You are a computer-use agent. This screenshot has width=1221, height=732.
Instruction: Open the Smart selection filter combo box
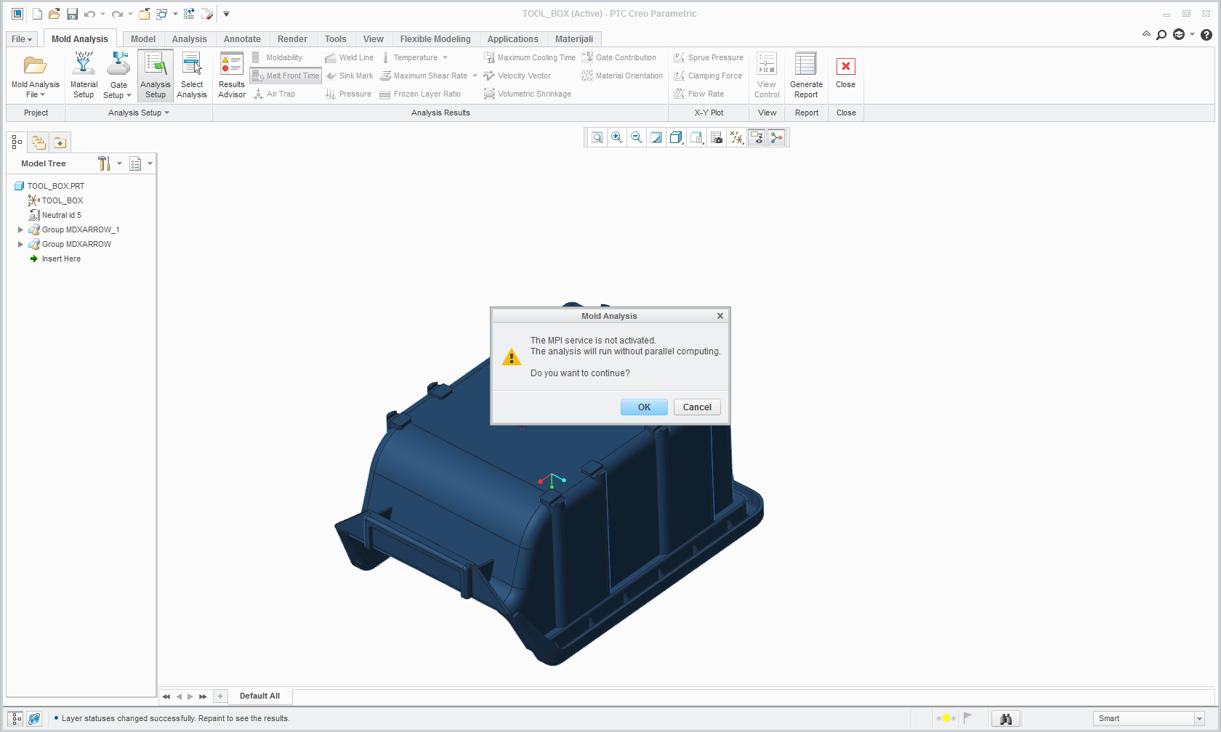(1149, 718)
